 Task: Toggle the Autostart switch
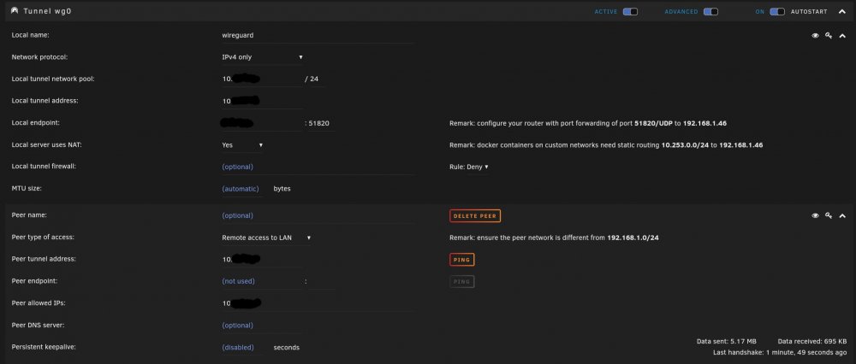777,11
